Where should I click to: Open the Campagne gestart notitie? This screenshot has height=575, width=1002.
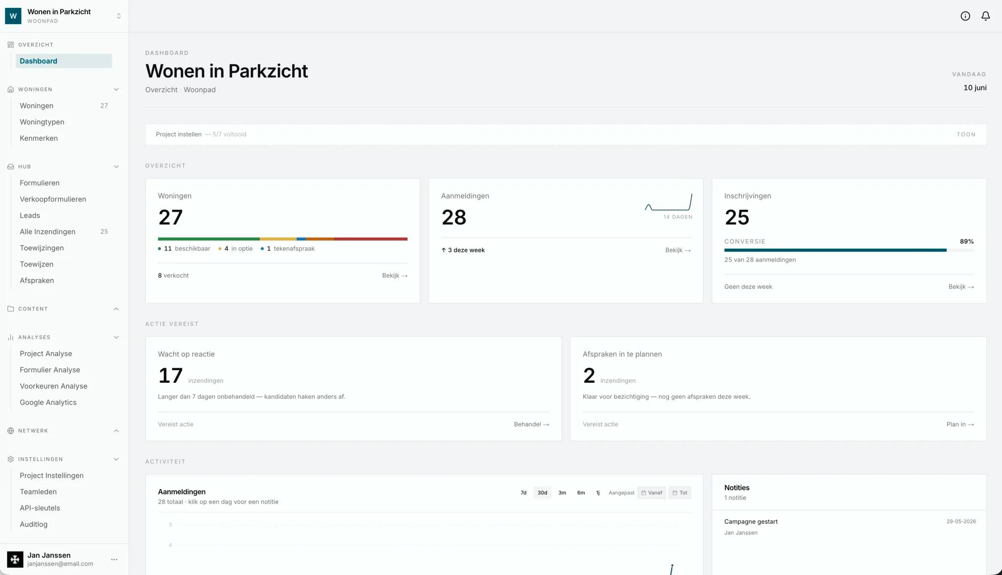pyautogui.click(x=849, y=527)
